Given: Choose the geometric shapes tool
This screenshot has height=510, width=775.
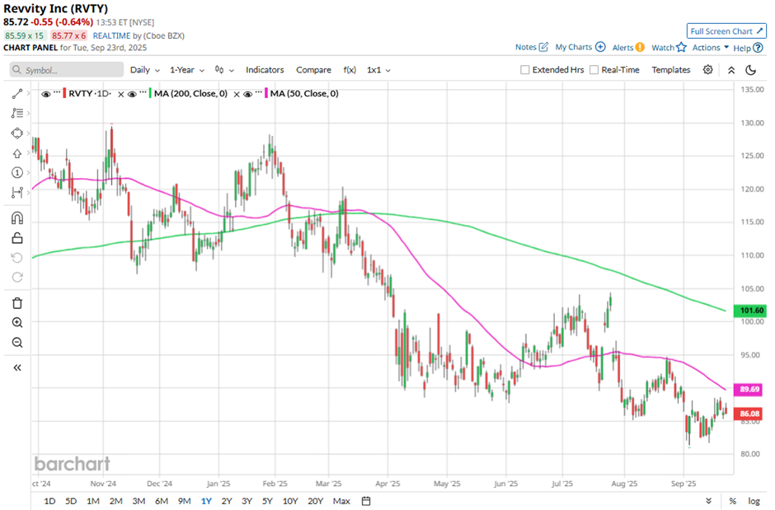Looking at the screenshot, I should coord(17,133).
